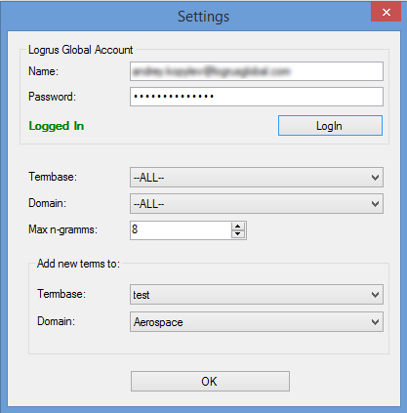Click the Max n-gramms number field
This screenshot has height=413, width=407.
(x=181, y=230)
